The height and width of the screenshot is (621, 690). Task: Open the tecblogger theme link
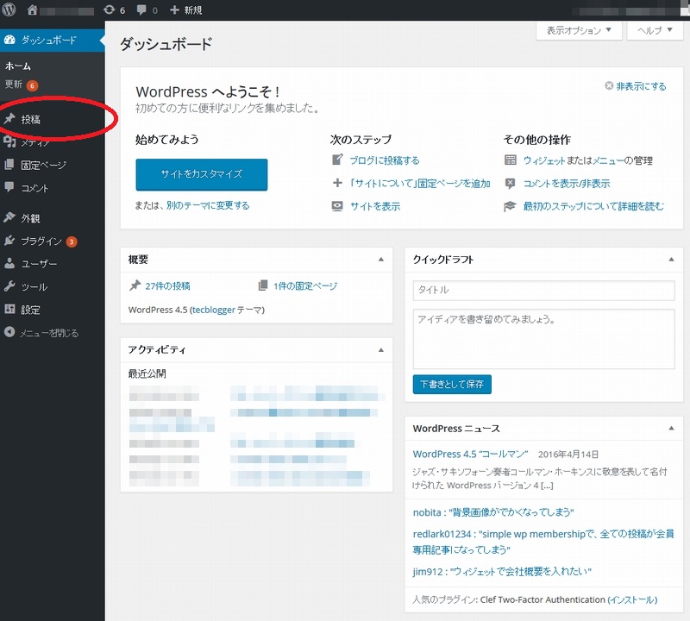pos(214,310)
